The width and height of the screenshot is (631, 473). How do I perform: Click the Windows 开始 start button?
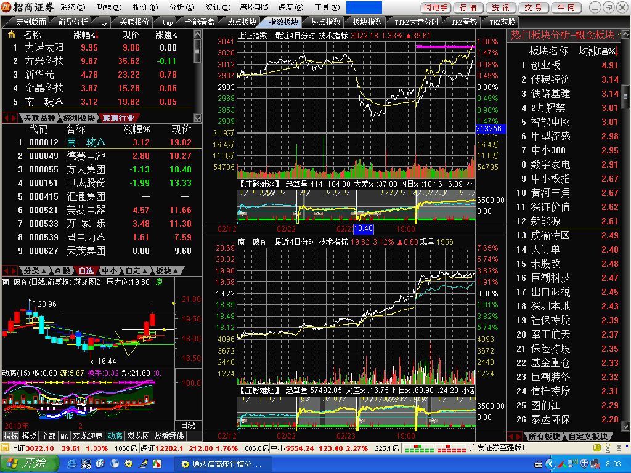click(x=26, y=463)
